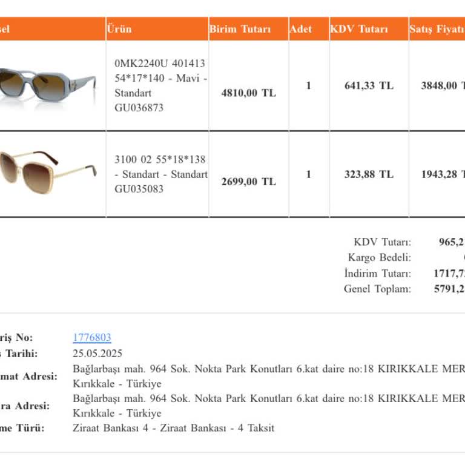Select the 0MK2240U product description text

pyautogui.click(x=160, y=85)
